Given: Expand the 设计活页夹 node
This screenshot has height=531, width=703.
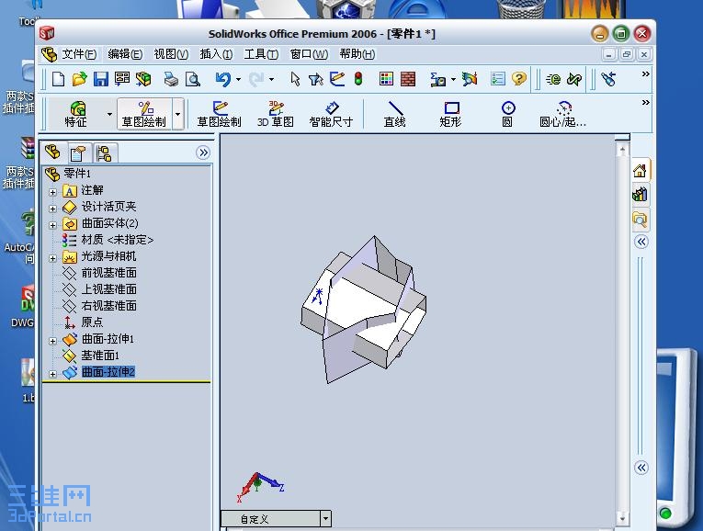Looking at the screenshot, I should click(x=52, y=209).
